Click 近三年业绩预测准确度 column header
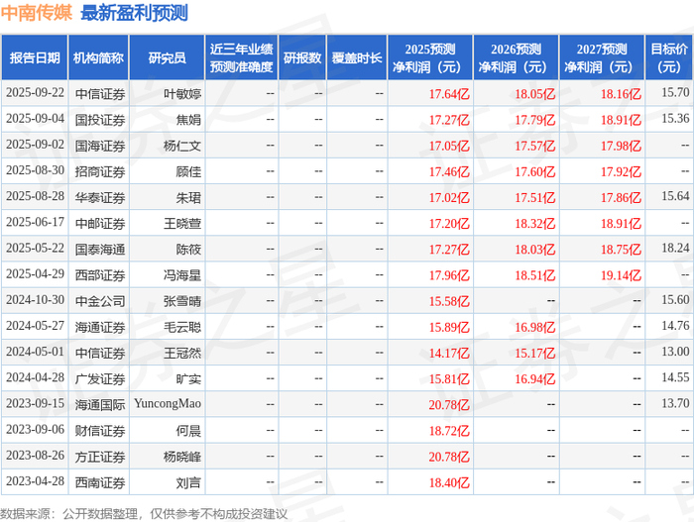The width and height of the screenshot is (694, 522). tap(241, 58)
